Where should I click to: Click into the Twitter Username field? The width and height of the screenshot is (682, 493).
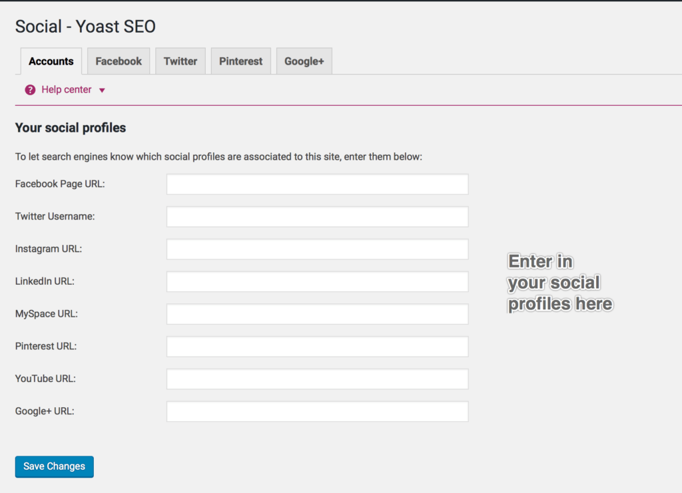click(x=318, y=217)
